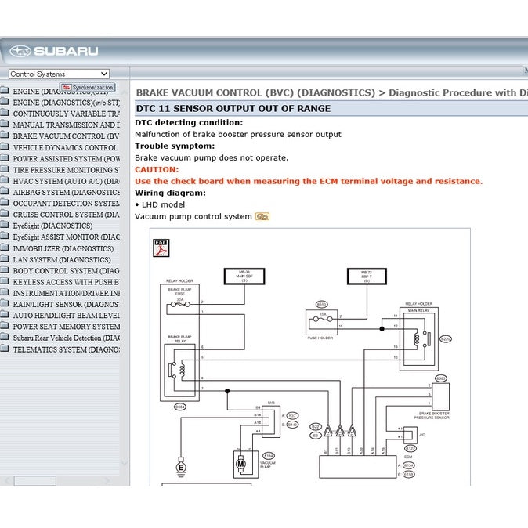Open the PDF icon above wiring diagram
This screenshot has height=528, width=528.
tap(161, 248)
